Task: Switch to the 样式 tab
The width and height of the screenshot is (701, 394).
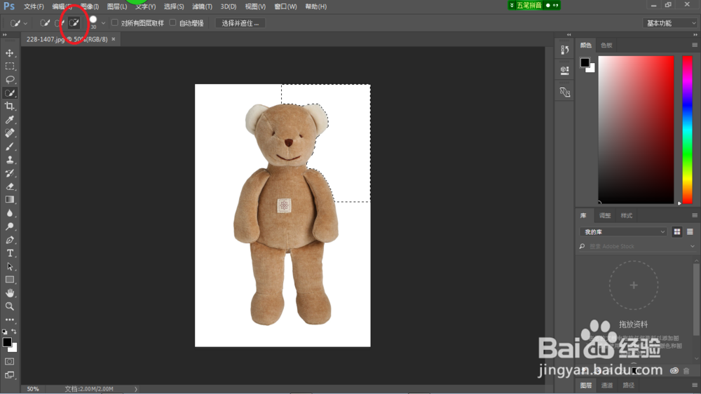Action: pos(626,215)
